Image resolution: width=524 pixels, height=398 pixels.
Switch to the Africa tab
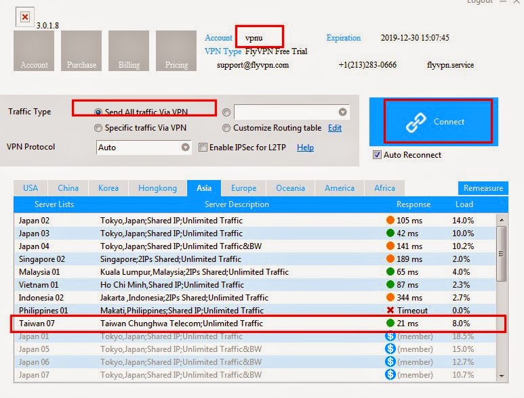point(384,188)
